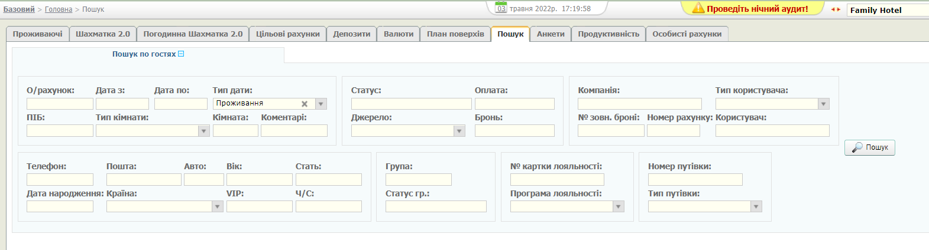Open the Тип путівки dropdown
929x250 pixels.
pos(756,206)
